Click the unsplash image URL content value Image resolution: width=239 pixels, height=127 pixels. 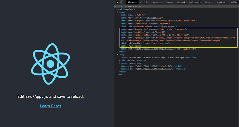178,39
